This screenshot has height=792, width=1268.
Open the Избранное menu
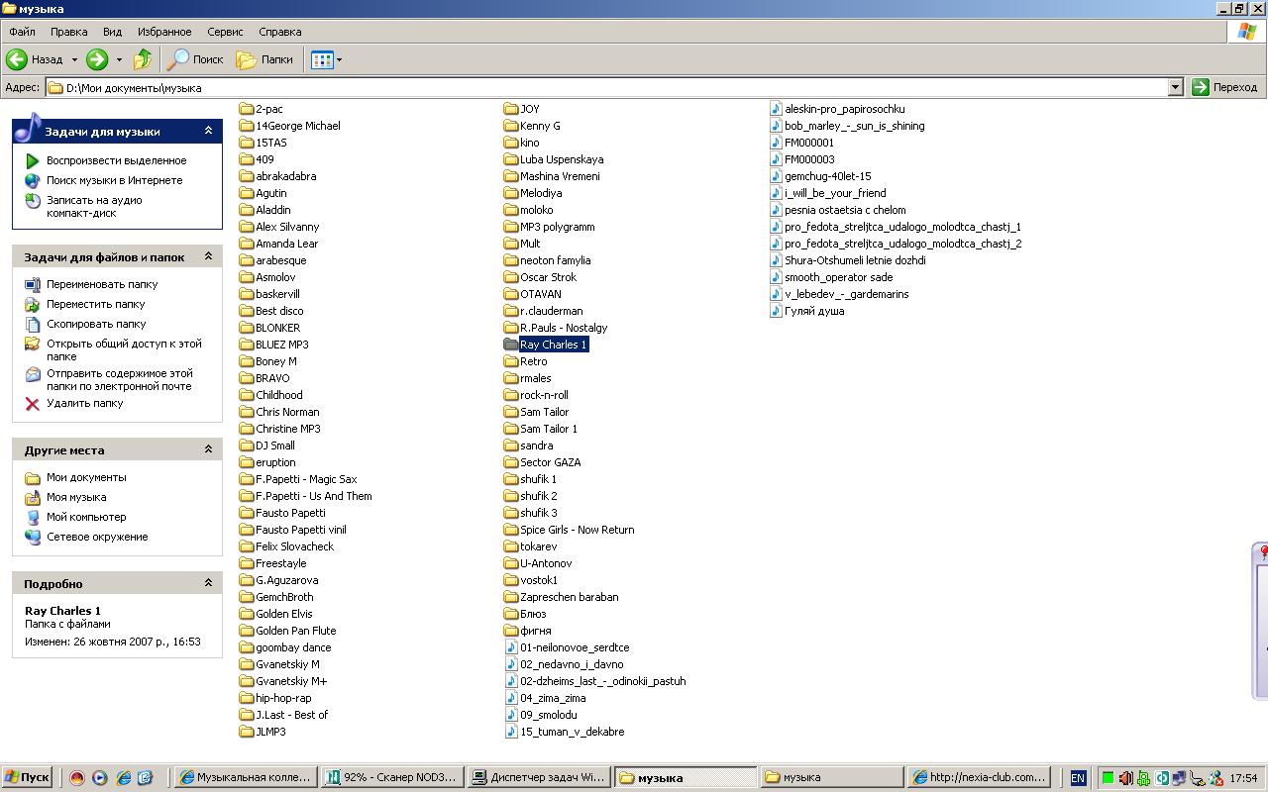162,32
